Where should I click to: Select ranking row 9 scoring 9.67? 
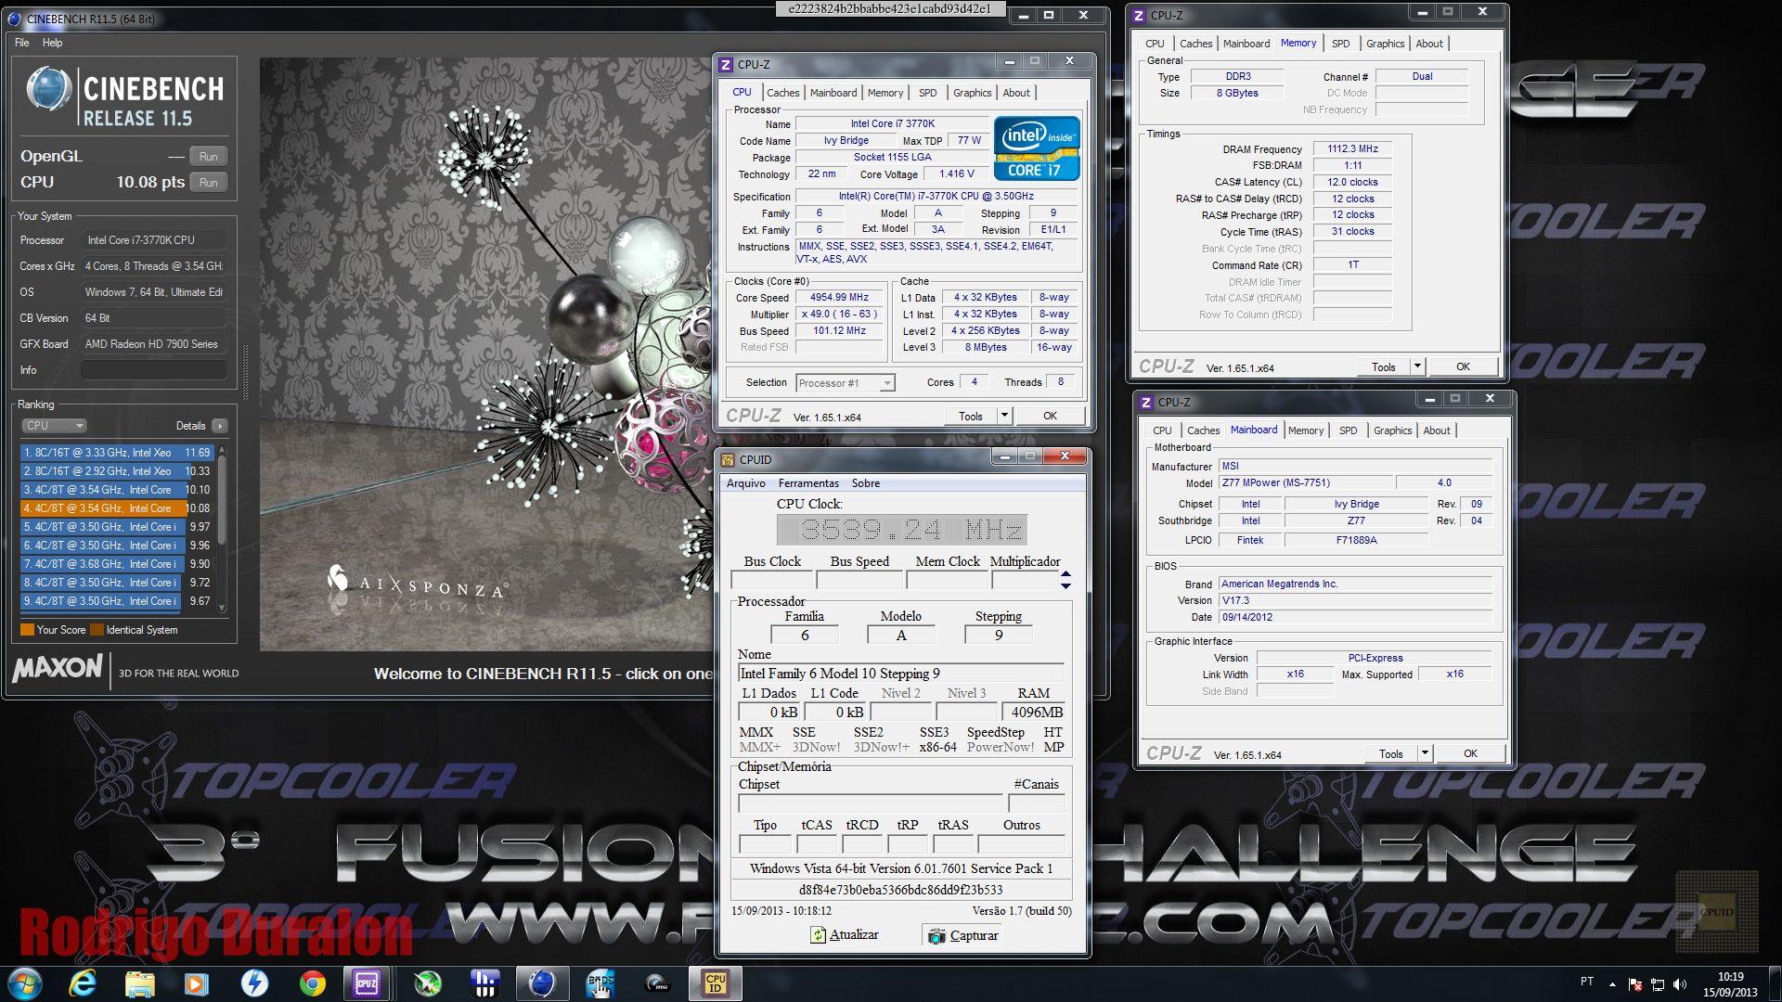pyautogui.click(x=117, y=601)
